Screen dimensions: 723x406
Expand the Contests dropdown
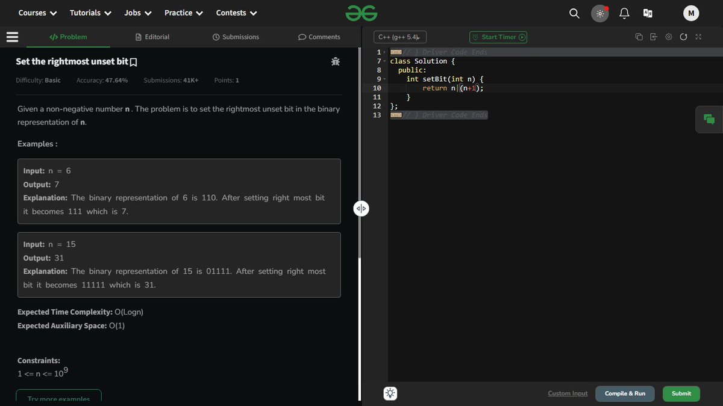click(237, 13)
